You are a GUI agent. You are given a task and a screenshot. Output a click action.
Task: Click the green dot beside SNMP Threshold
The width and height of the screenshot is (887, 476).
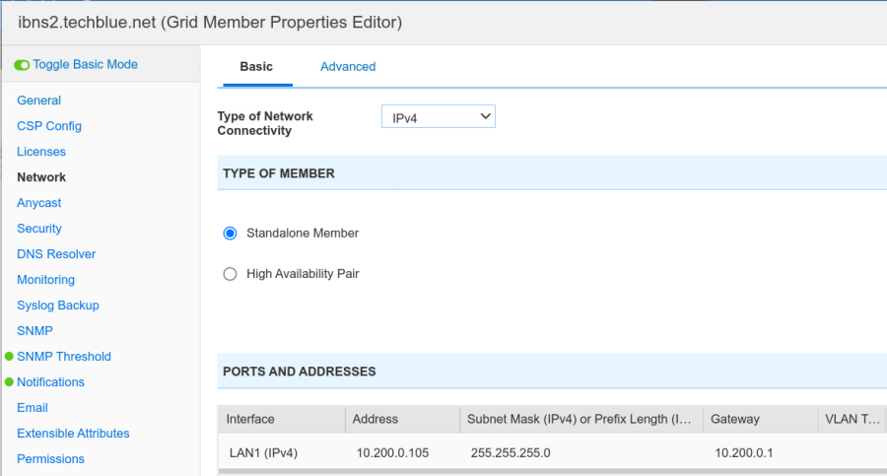coord(9,357)
